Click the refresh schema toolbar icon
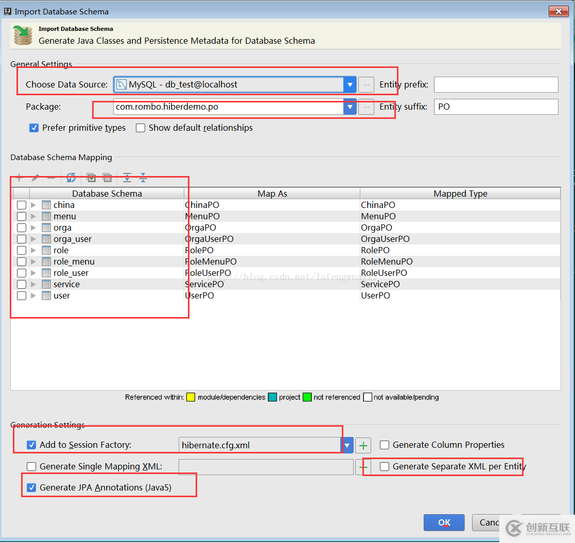Viewport: 575px width, 543px height. [x=71, y=178]
